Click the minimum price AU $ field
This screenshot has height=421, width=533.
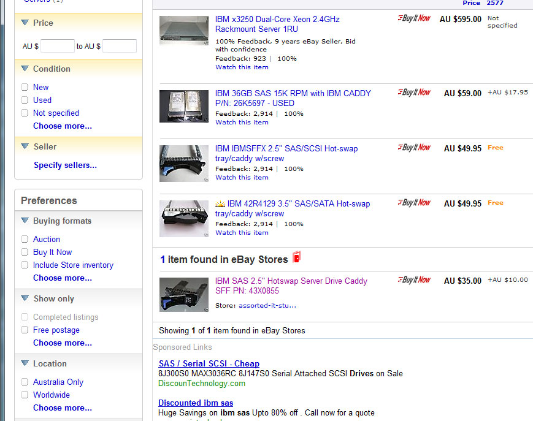[58, 46]
